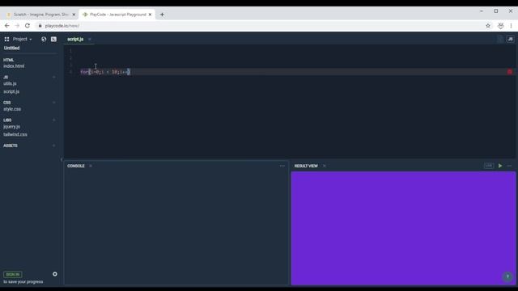Select the RESULT VIEW panel tab
The width and height of the screenshot is (518, 291).
[x=306, y=166]
